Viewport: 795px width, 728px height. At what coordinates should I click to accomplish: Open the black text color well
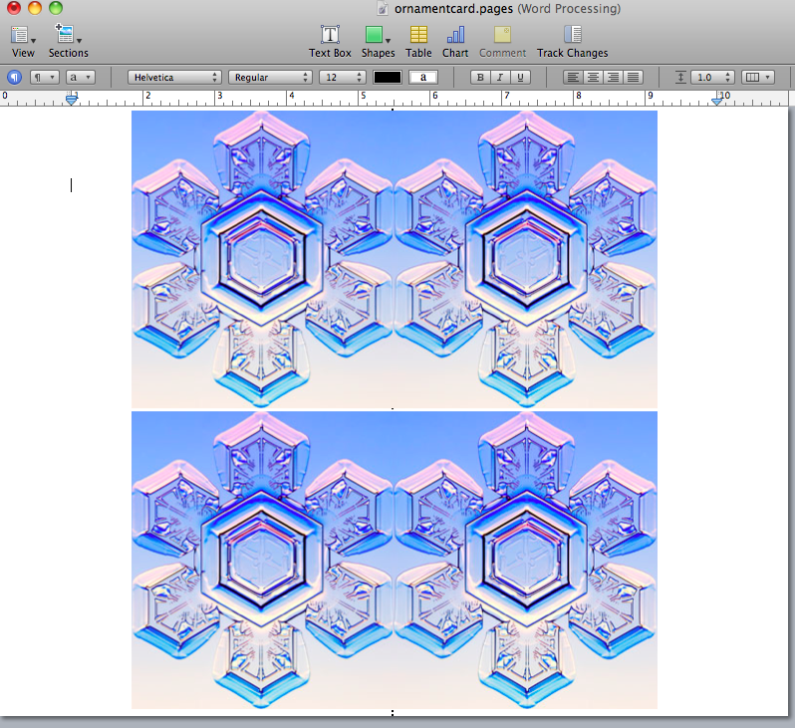point(388,77)
